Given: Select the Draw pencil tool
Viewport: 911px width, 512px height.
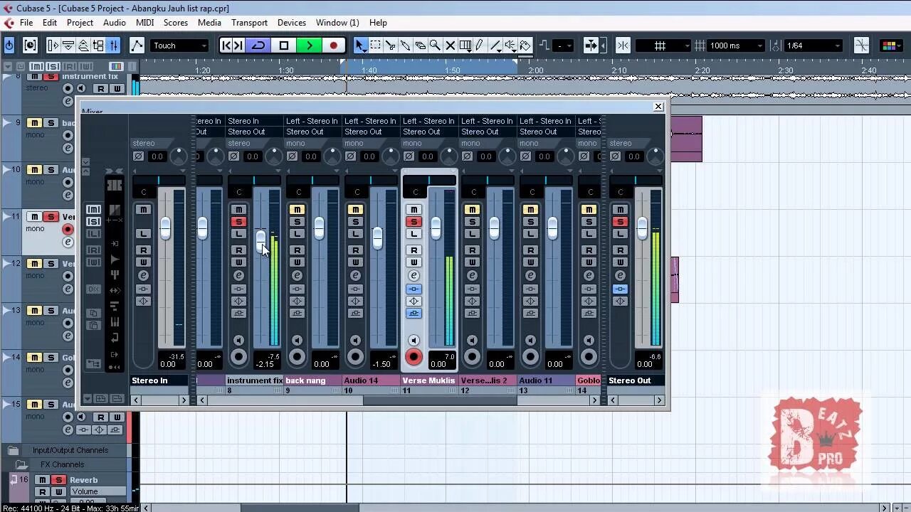Looking at the screenshot, I should [x=480, y=46].
